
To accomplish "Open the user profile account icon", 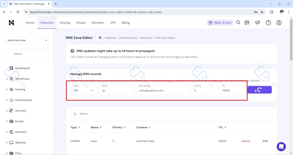I will 279,23.
